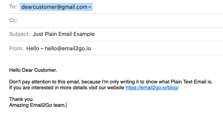Click into the Subject field text
The width and height of the screenshot is (223, 114).
point(63,34)
